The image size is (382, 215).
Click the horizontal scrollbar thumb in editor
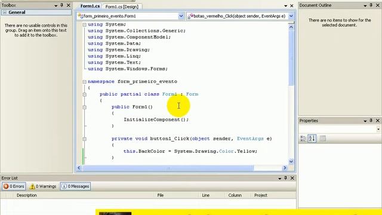pyautogui.click(x=168, y=168)
